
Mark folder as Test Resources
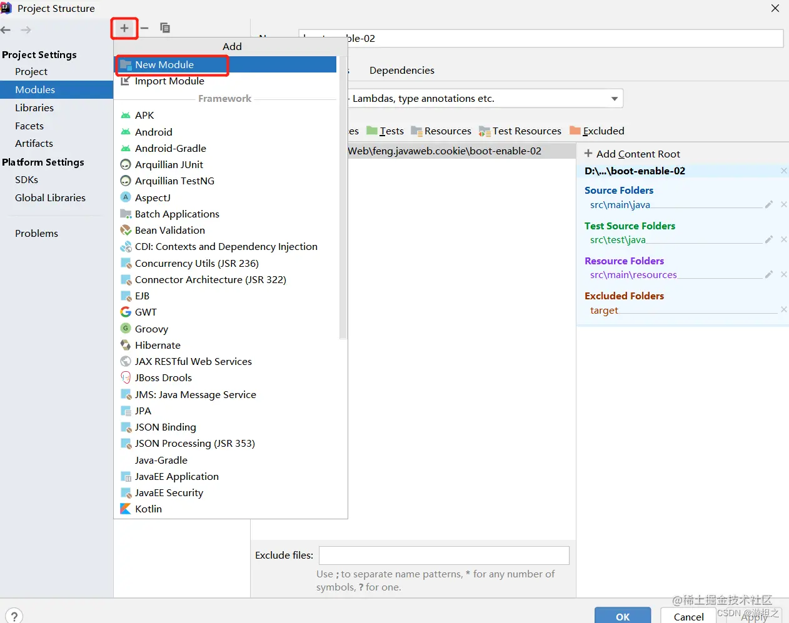tap(520, 131)
